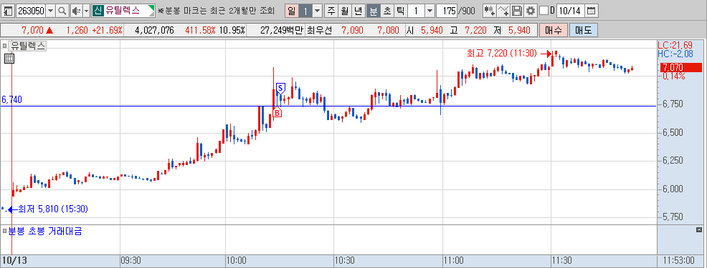Click the candle count field showing 175
This screenshot has height=268, width=707.
447,10
